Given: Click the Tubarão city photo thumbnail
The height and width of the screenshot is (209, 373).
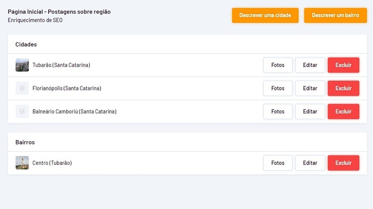Looking at the screenshot, I should pos(22,65).
